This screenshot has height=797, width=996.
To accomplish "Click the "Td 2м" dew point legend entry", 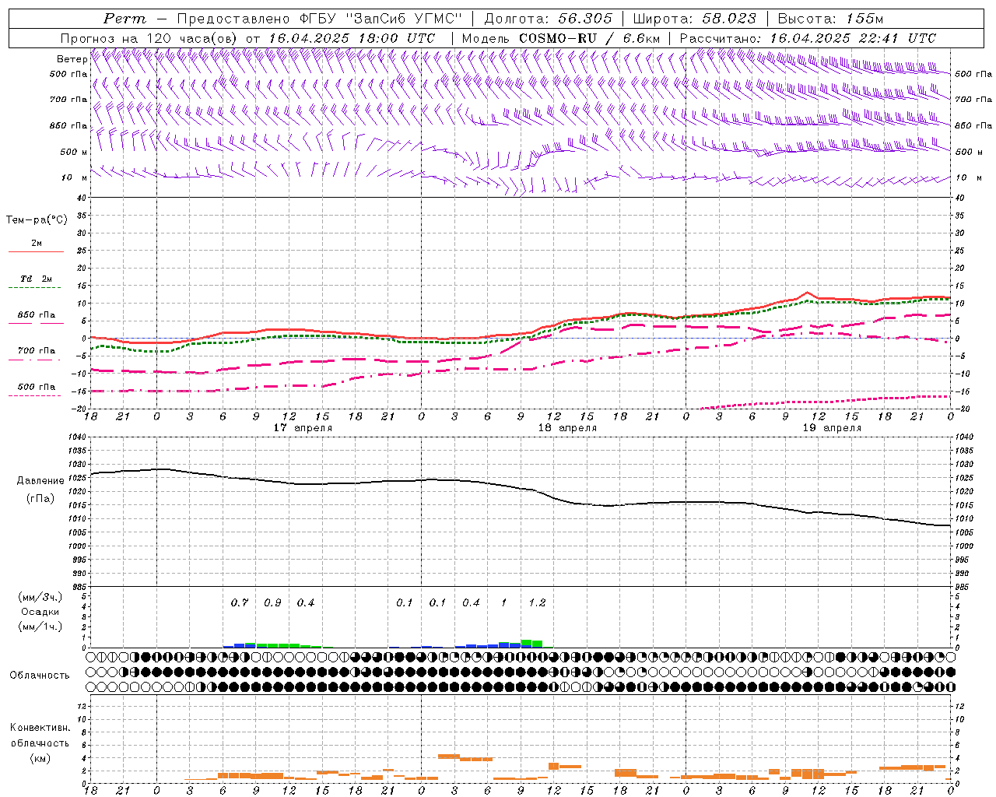I will coord(36,279).
